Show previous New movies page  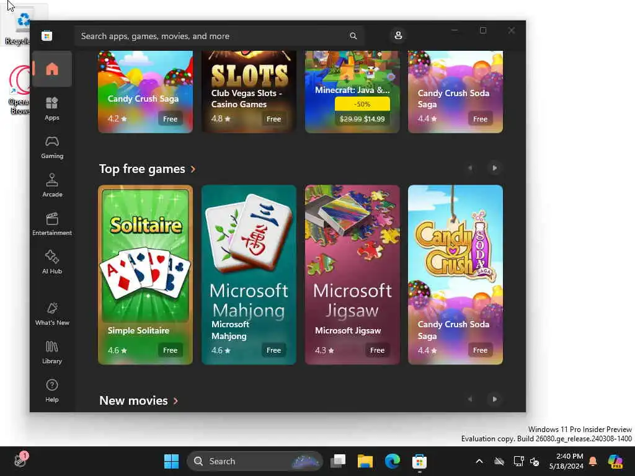click(x=470, y=399)
